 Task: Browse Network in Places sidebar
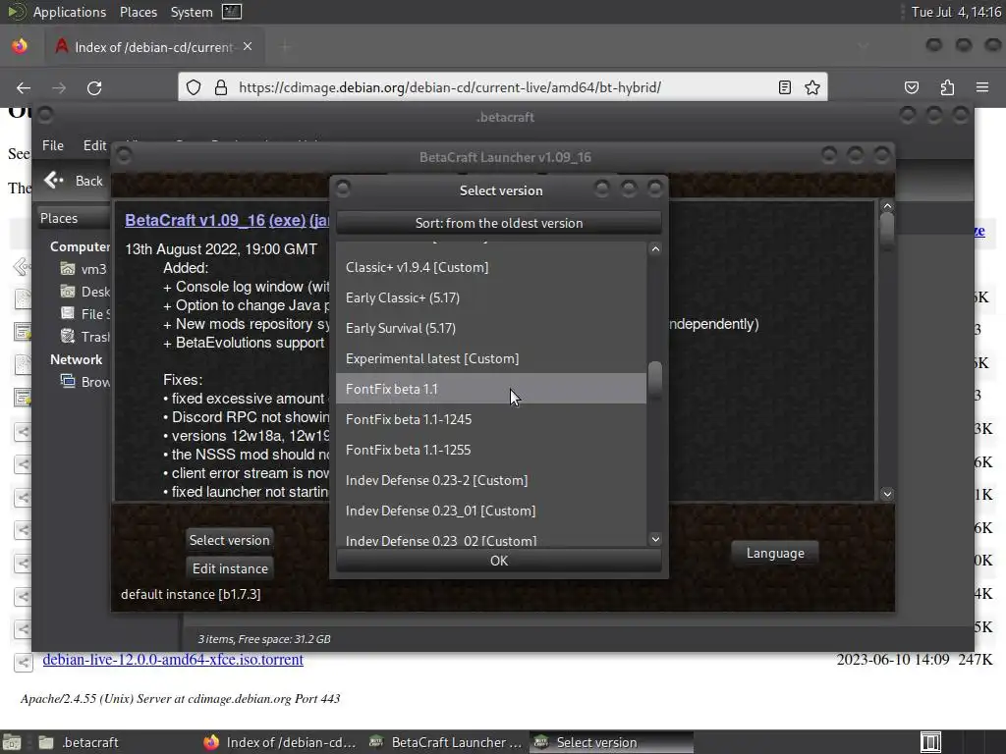(x=85, y=382)
